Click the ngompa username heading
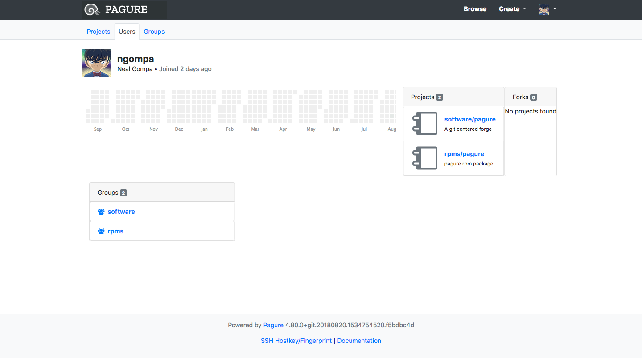 (136, 59)
